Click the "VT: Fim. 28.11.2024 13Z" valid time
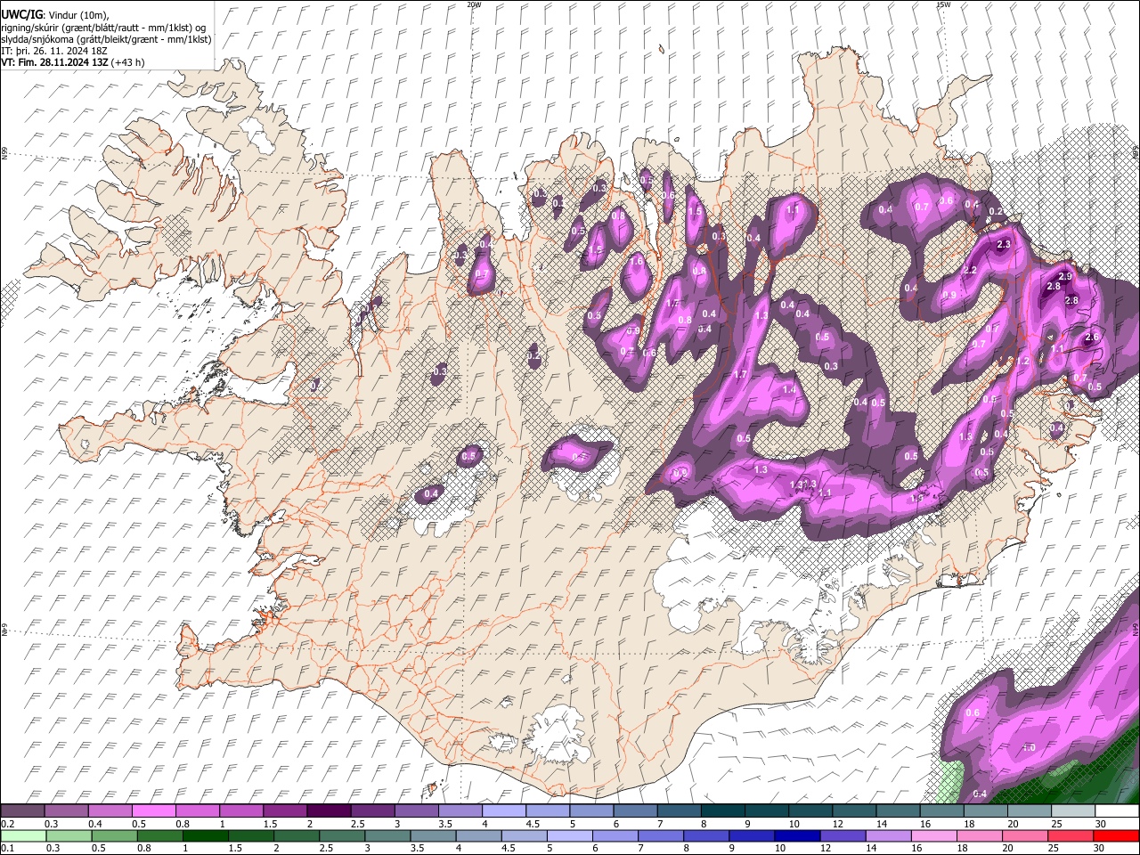Screen dimensions: 1140x855 click(55, 62)
